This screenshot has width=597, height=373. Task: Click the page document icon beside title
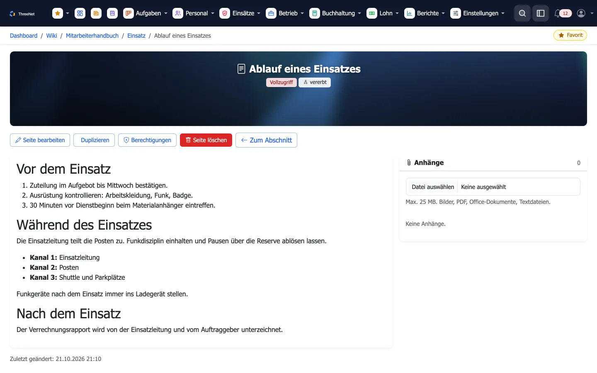click(x=241, y=69)
